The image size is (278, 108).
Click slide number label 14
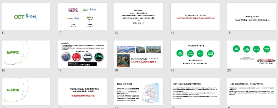pos(172,33)
